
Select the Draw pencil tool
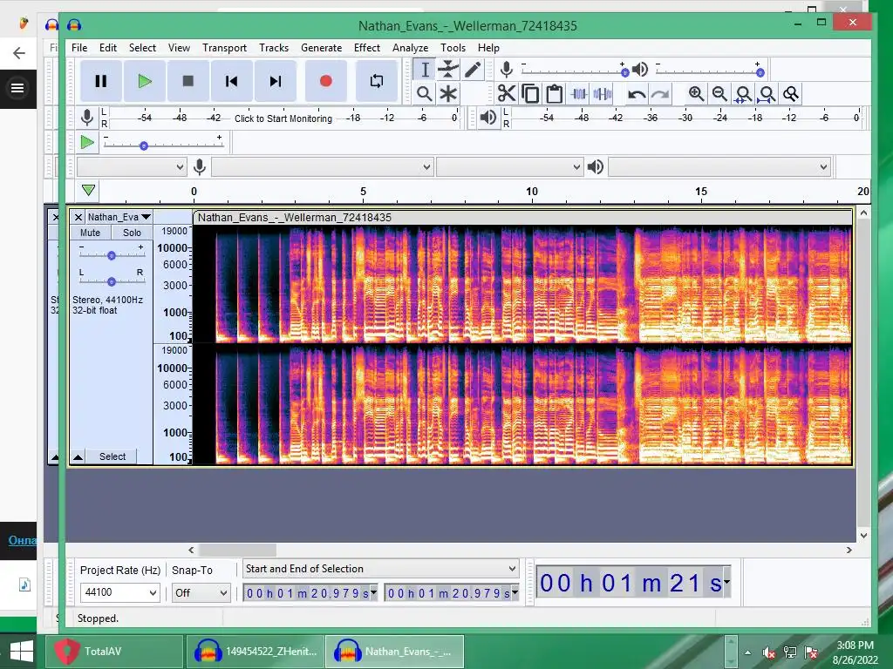(x=473, y=70)
